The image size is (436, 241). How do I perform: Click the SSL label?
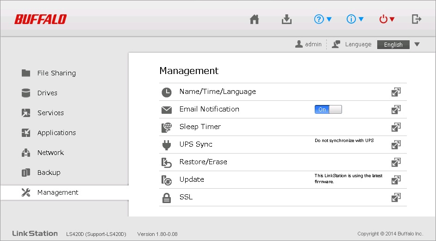pyautogui.click(x=186, y=197)
